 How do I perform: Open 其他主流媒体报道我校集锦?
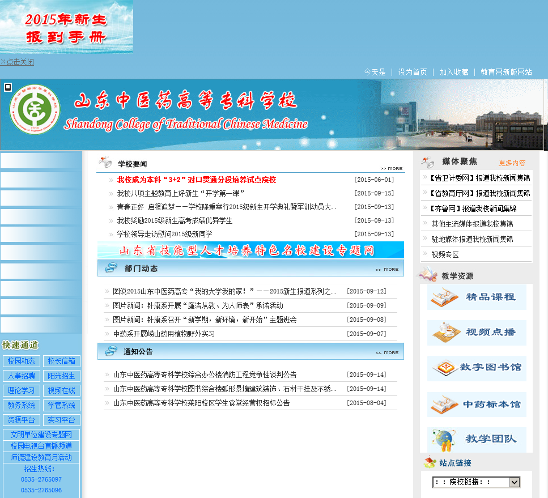tap(472, 224)
